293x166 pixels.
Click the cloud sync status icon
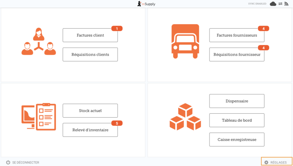coord(273,4)
